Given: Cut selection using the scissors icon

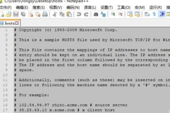Looking at the screenshot, I should [54, 14].
